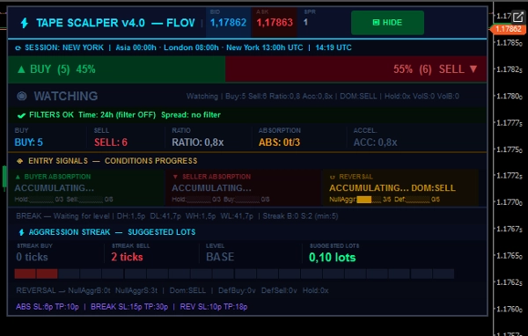Click the Watching detail line with DOM:SELL
Image resolution: width=528 pixels, height=336 pixels.
[x=323, y=96]
